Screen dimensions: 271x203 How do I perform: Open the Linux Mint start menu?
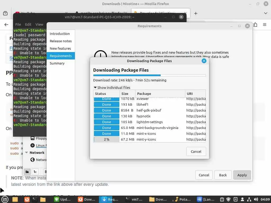click(5, 199)
